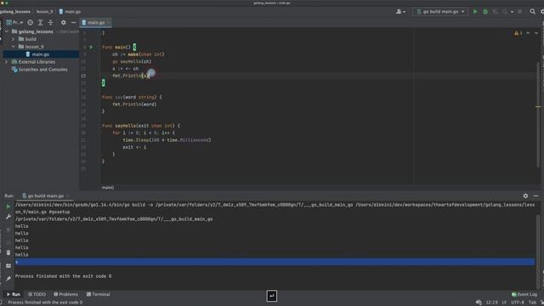Open the Run tool window tab
The height and width of the screenshot is (306, 544).
(14, 294)
